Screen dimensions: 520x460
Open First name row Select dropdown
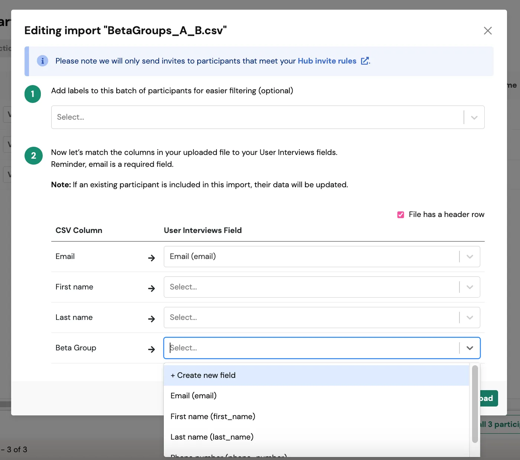point(322,287)
